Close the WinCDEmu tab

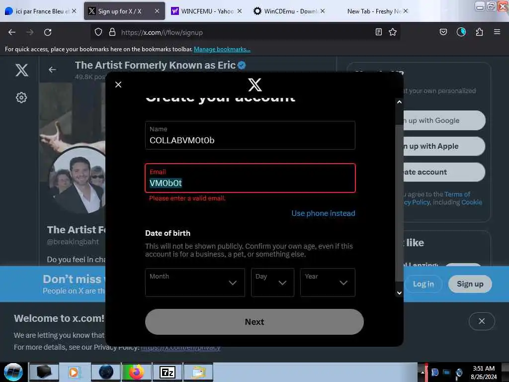(322, 11)
